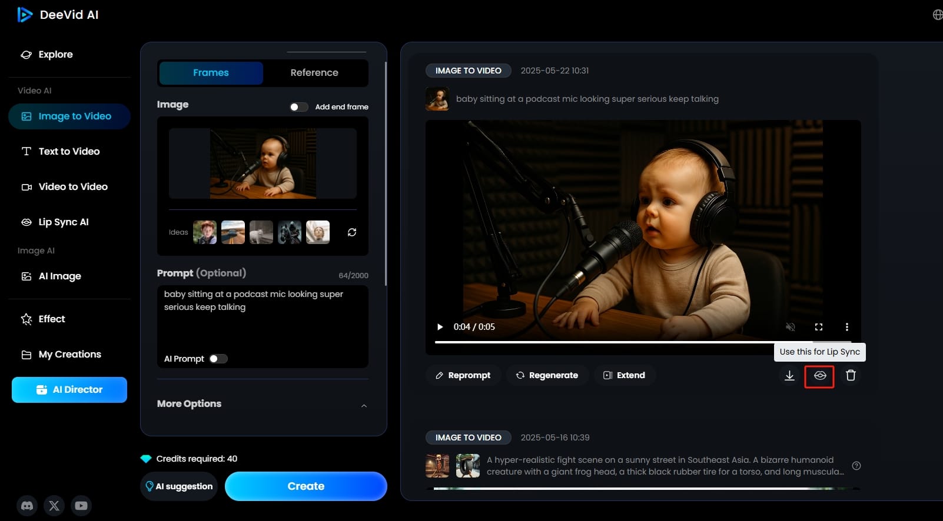Open the Discord community icon
The width and height of the screenshot is (943, 521).
pyautogui.click(x=27, y=506)
